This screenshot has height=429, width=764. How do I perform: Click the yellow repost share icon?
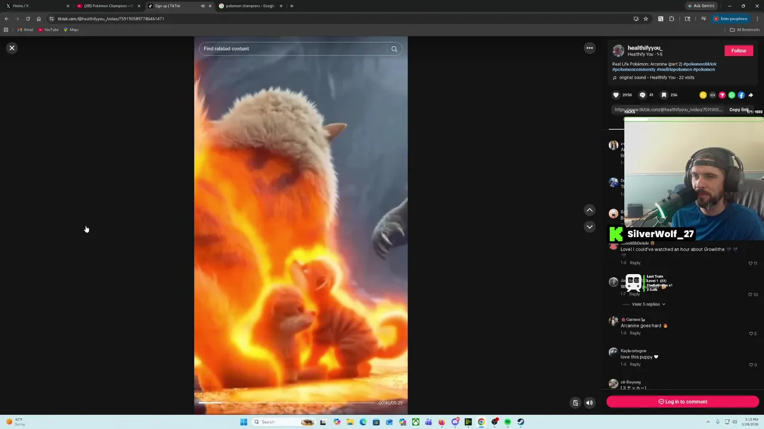coord(703,95)
